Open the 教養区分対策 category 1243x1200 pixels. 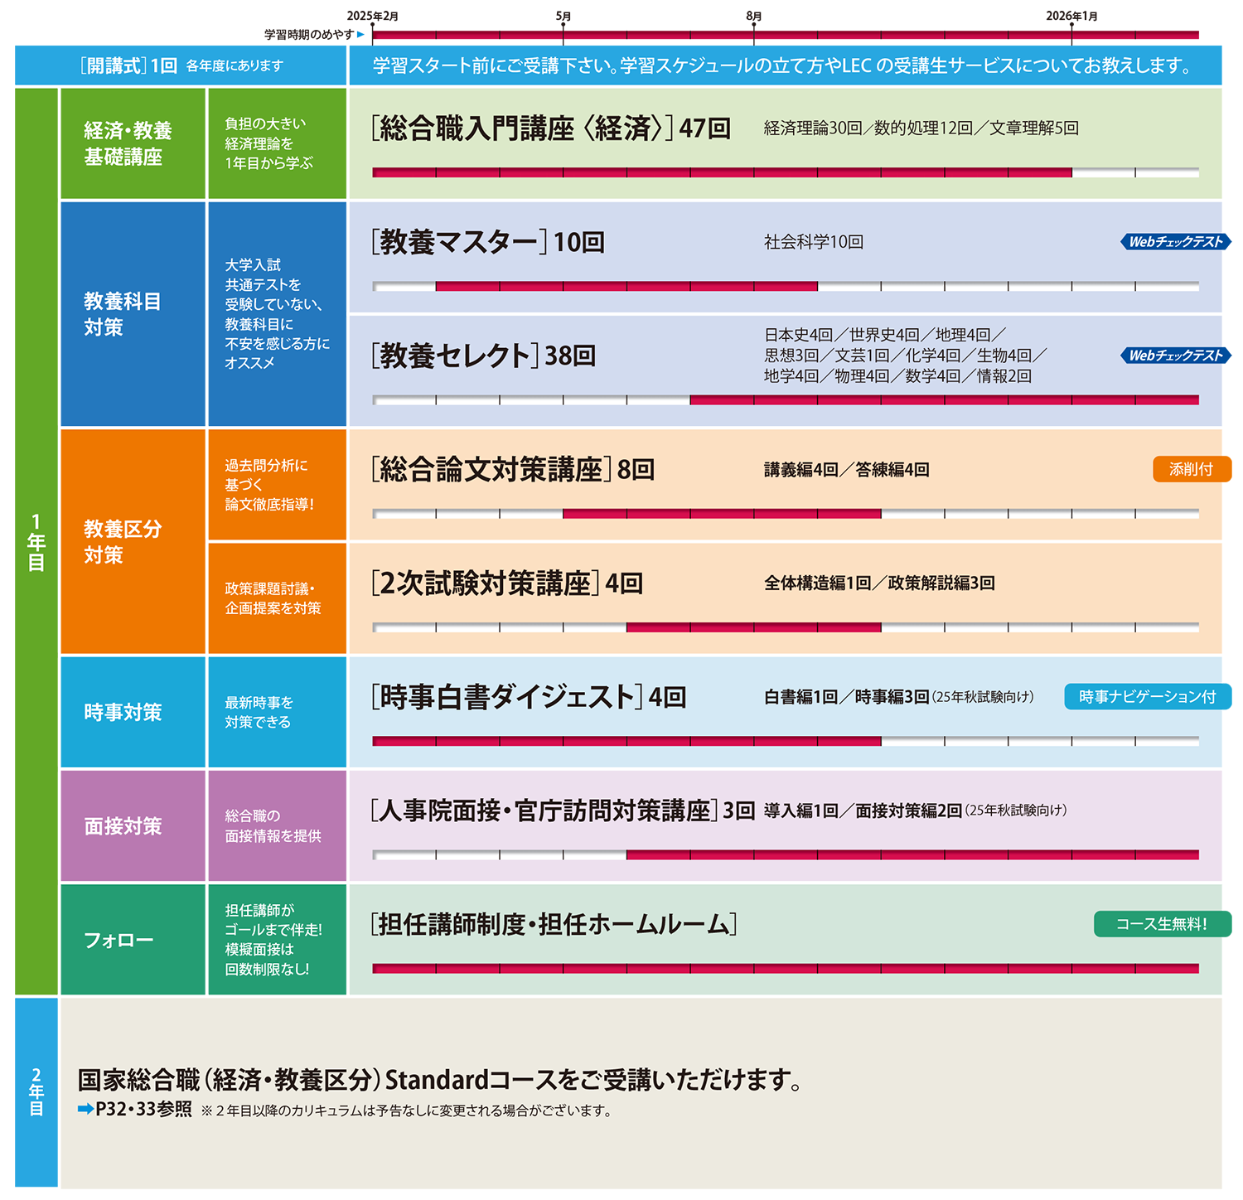[x=133, y=541]
